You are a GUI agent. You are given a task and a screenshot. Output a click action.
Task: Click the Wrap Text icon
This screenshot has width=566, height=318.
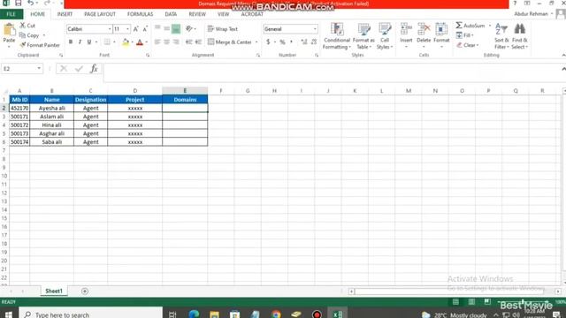pos(210,29)
